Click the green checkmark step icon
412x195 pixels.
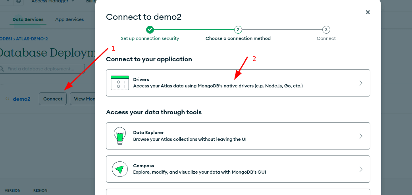click(x=150, y=30)
